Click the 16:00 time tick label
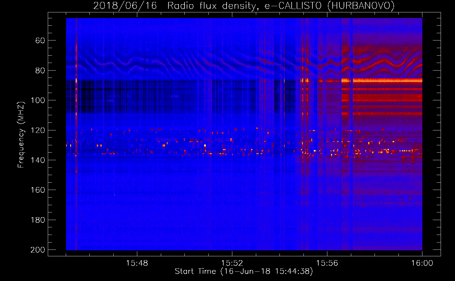 click(x=422, y=263)
